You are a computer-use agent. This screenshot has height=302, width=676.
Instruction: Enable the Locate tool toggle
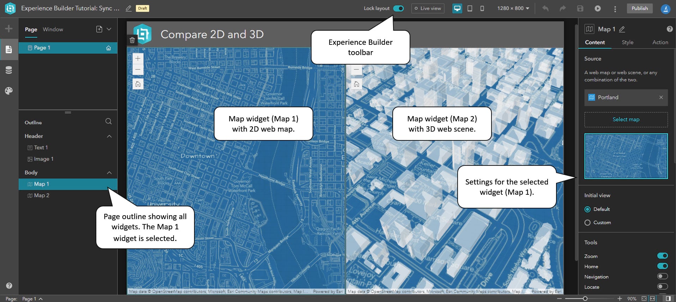coord(662,286)
